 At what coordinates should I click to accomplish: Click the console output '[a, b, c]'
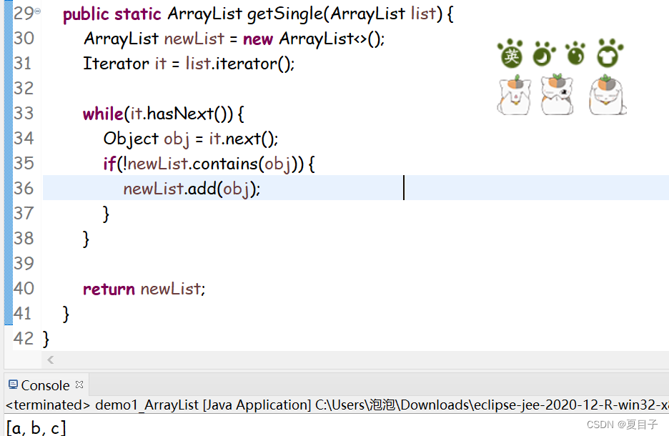[x=36, y=427]
